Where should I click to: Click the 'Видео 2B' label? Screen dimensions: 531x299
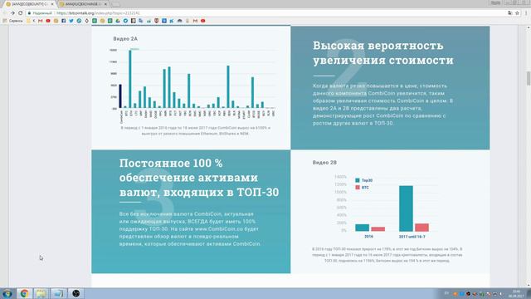pyautogui.click(x=324, y=163)
